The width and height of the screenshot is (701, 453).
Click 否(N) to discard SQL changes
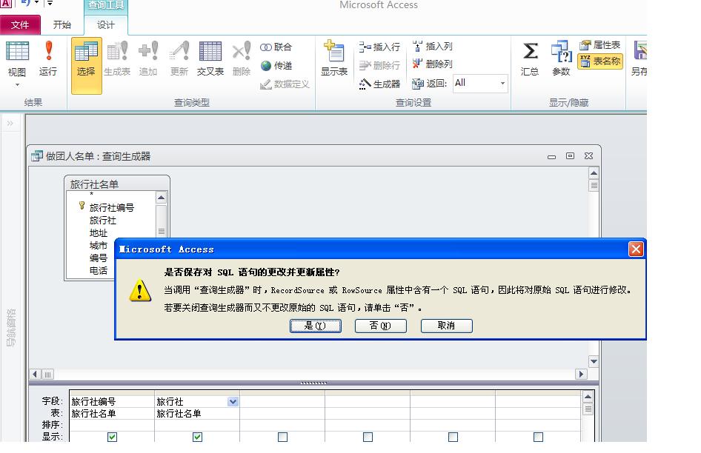click(x=380, y=326)
